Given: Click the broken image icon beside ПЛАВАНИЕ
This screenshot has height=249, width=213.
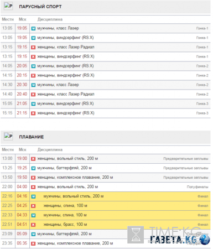Looking at the screenshot, I should (8, 137).
